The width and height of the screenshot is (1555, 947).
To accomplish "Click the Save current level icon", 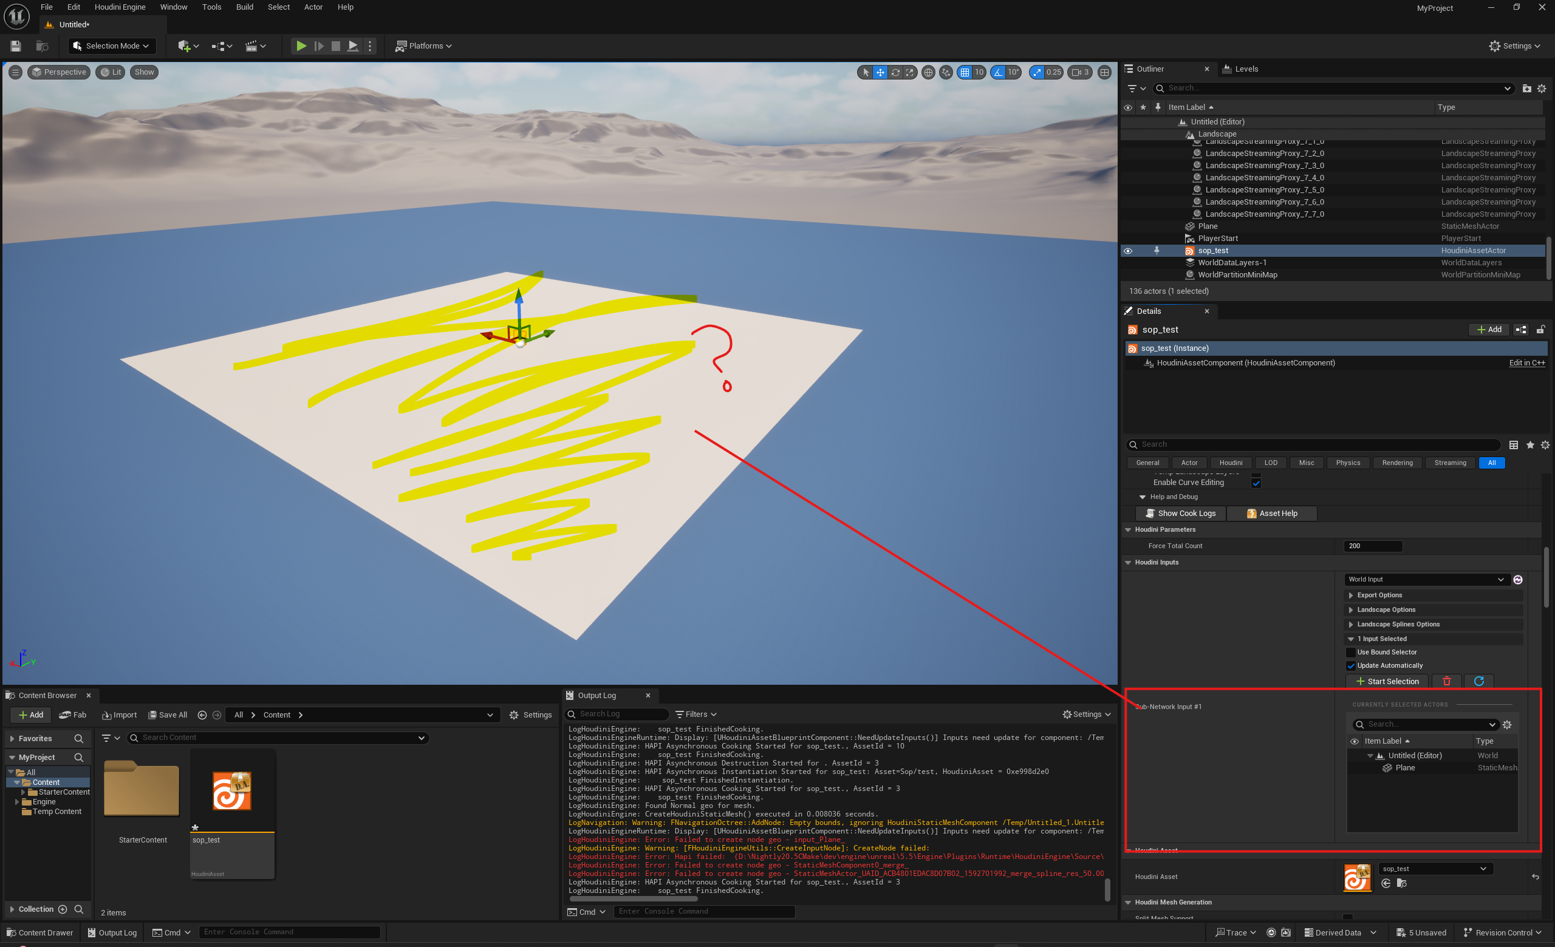I will pos(16,46).
